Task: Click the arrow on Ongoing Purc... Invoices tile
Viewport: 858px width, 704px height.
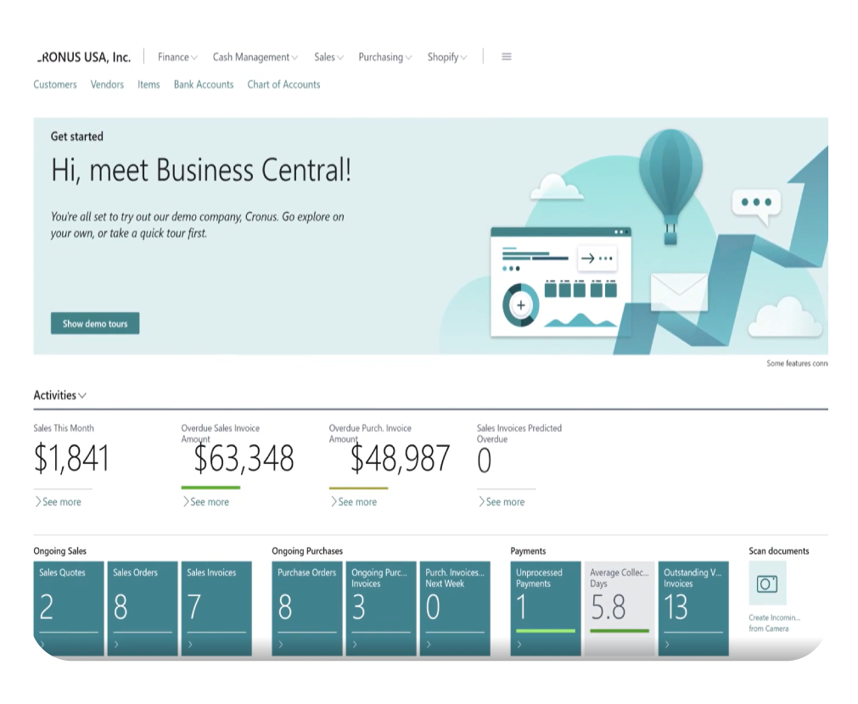Action: (355, 645)
